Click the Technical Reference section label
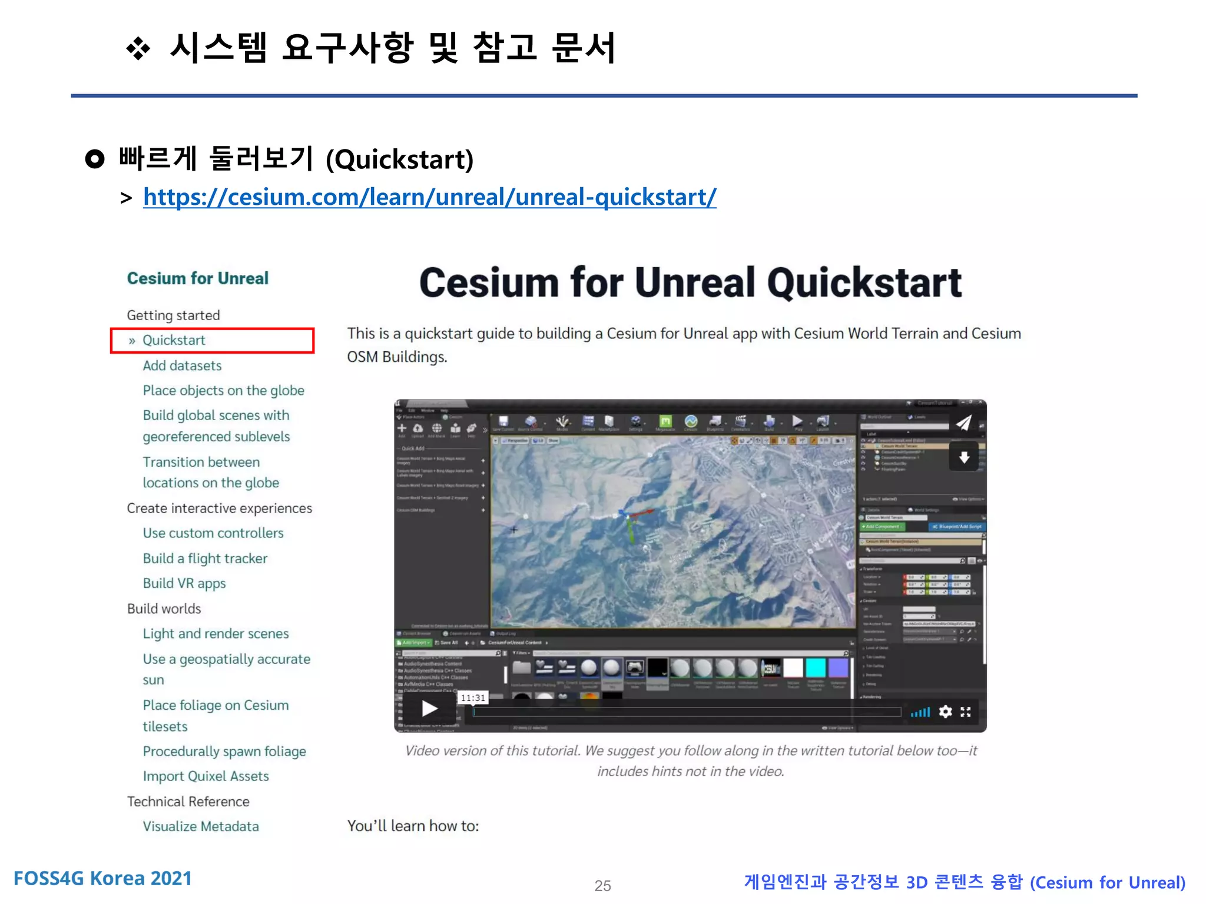Viewport: 1206px width, 904px height. tap(188, 802)
